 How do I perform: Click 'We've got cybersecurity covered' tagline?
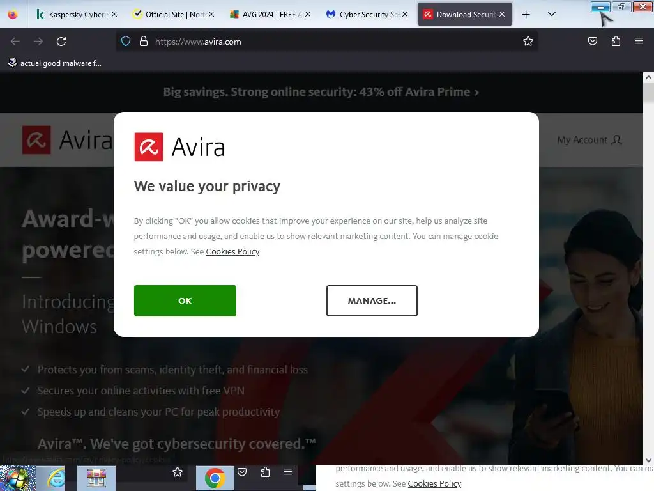coord(176,444)
